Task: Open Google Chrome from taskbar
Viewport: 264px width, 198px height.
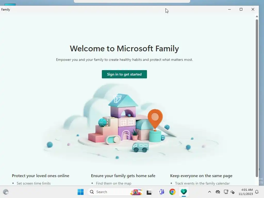Action: click(172, 192)
